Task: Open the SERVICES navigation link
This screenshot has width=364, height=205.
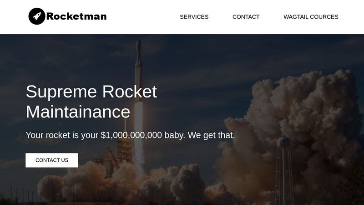Action: [x=194, y=17]
